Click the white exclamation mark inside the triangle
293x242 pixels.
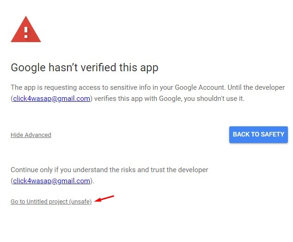point(26,32)
